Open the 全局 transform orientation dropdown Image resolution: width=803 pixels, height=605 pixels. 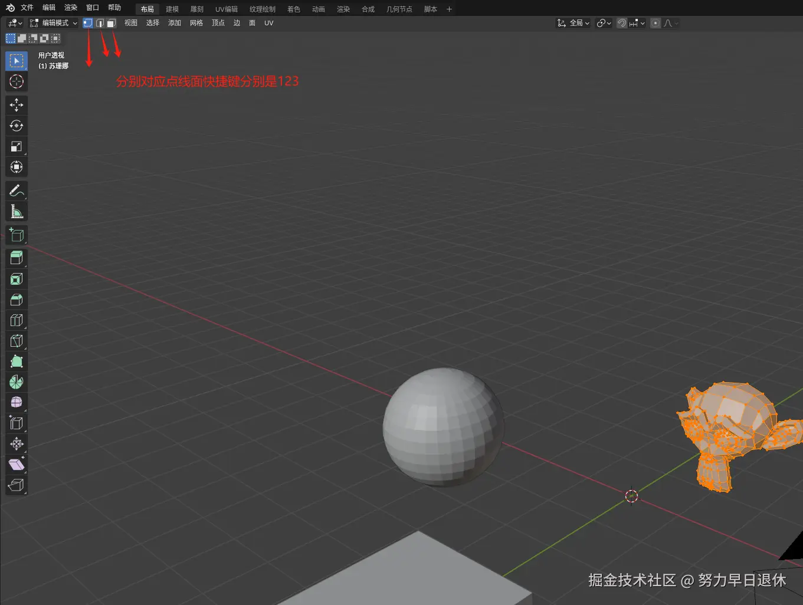(x=573, y=23)
